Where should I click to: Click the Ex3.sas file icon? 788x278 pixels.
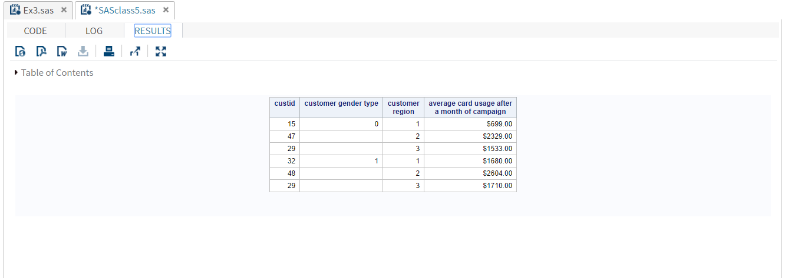pyautogui.click(x=17, y=10)
